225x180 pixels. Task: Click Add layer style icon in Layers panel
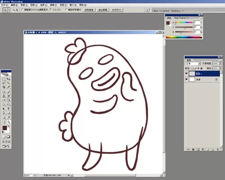193,149
